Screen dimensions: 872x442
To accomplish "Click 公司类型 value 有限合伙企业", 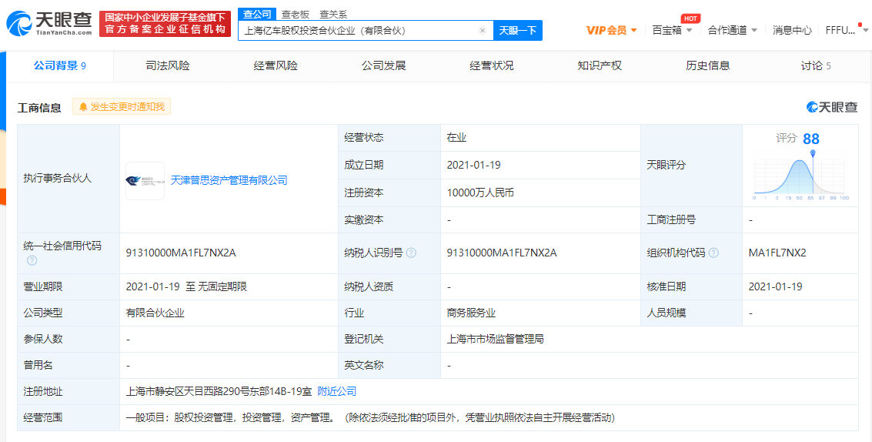I will tap(155, 313).
